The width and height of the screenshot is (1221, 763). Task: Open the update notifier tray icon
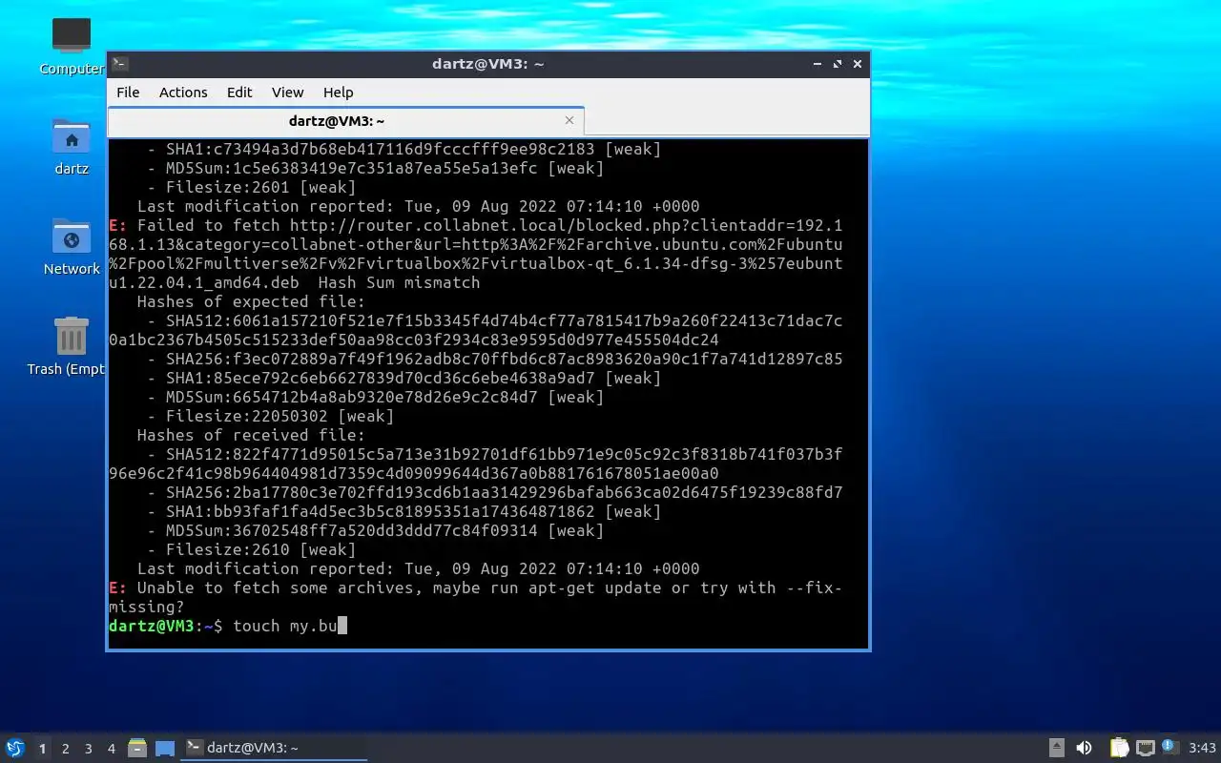pyautogui.click(x=1170, y=748)
